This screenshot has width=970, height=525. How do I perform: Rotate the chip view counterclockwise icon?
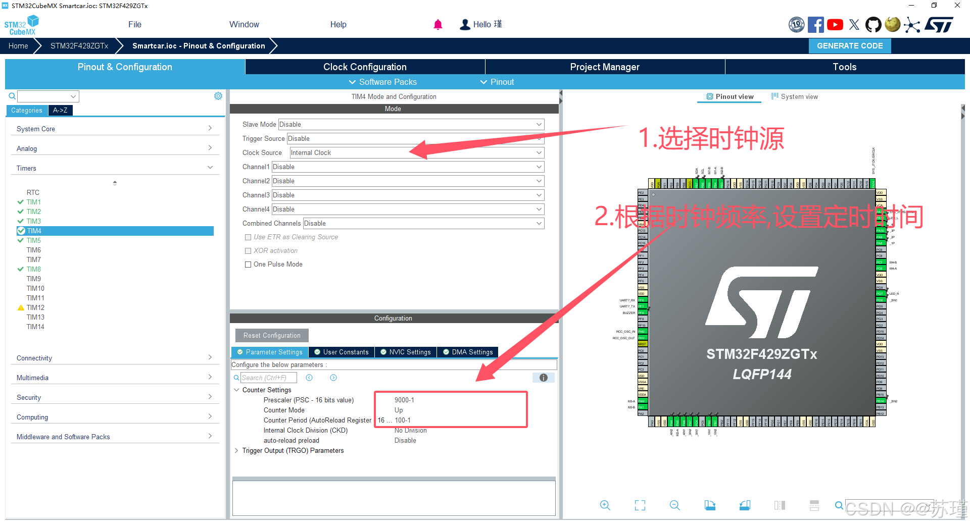[x=745, y=505]
